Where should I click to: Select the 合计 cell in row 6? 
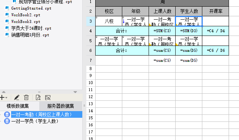click(x=122, y=51)
